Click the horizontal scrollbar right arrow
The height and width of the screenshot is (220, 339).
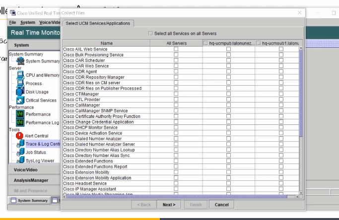tap(297, 197)
